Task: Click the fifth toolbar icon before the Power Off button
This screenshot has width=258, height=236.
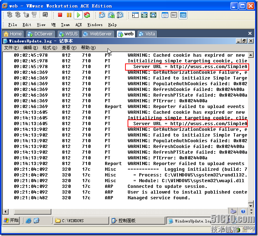Action: pos(45,15)
